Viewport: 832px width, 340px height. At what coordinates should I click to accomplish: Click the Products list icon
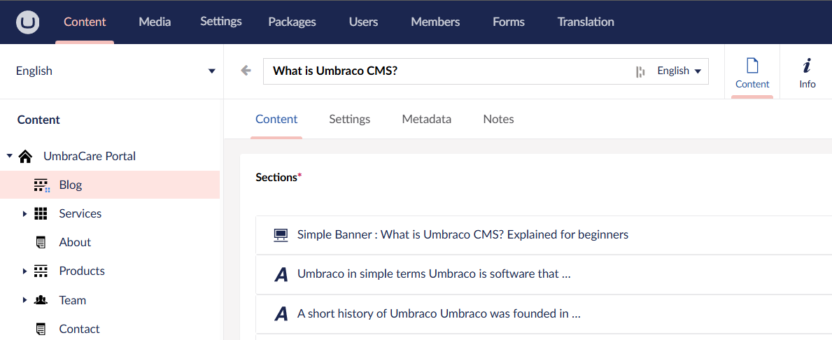[x=41, y=271]
